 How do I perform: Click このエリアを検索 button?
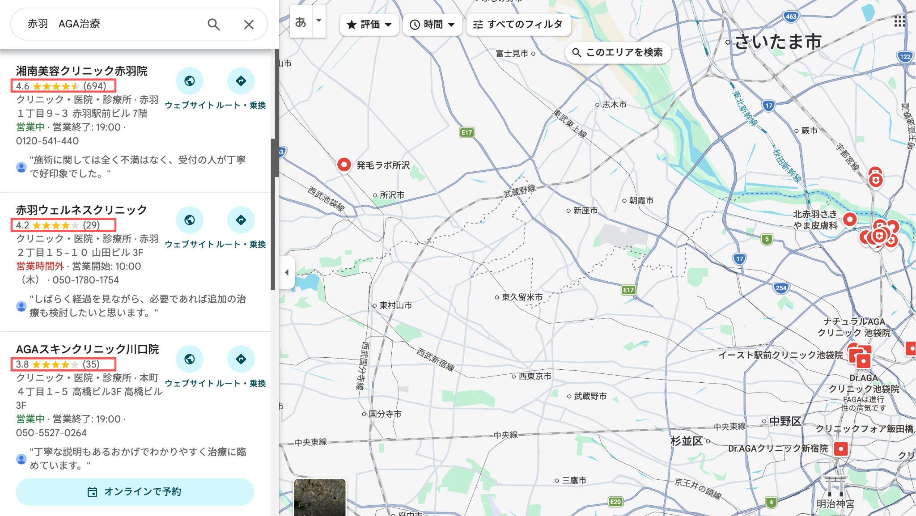point(618,53)
